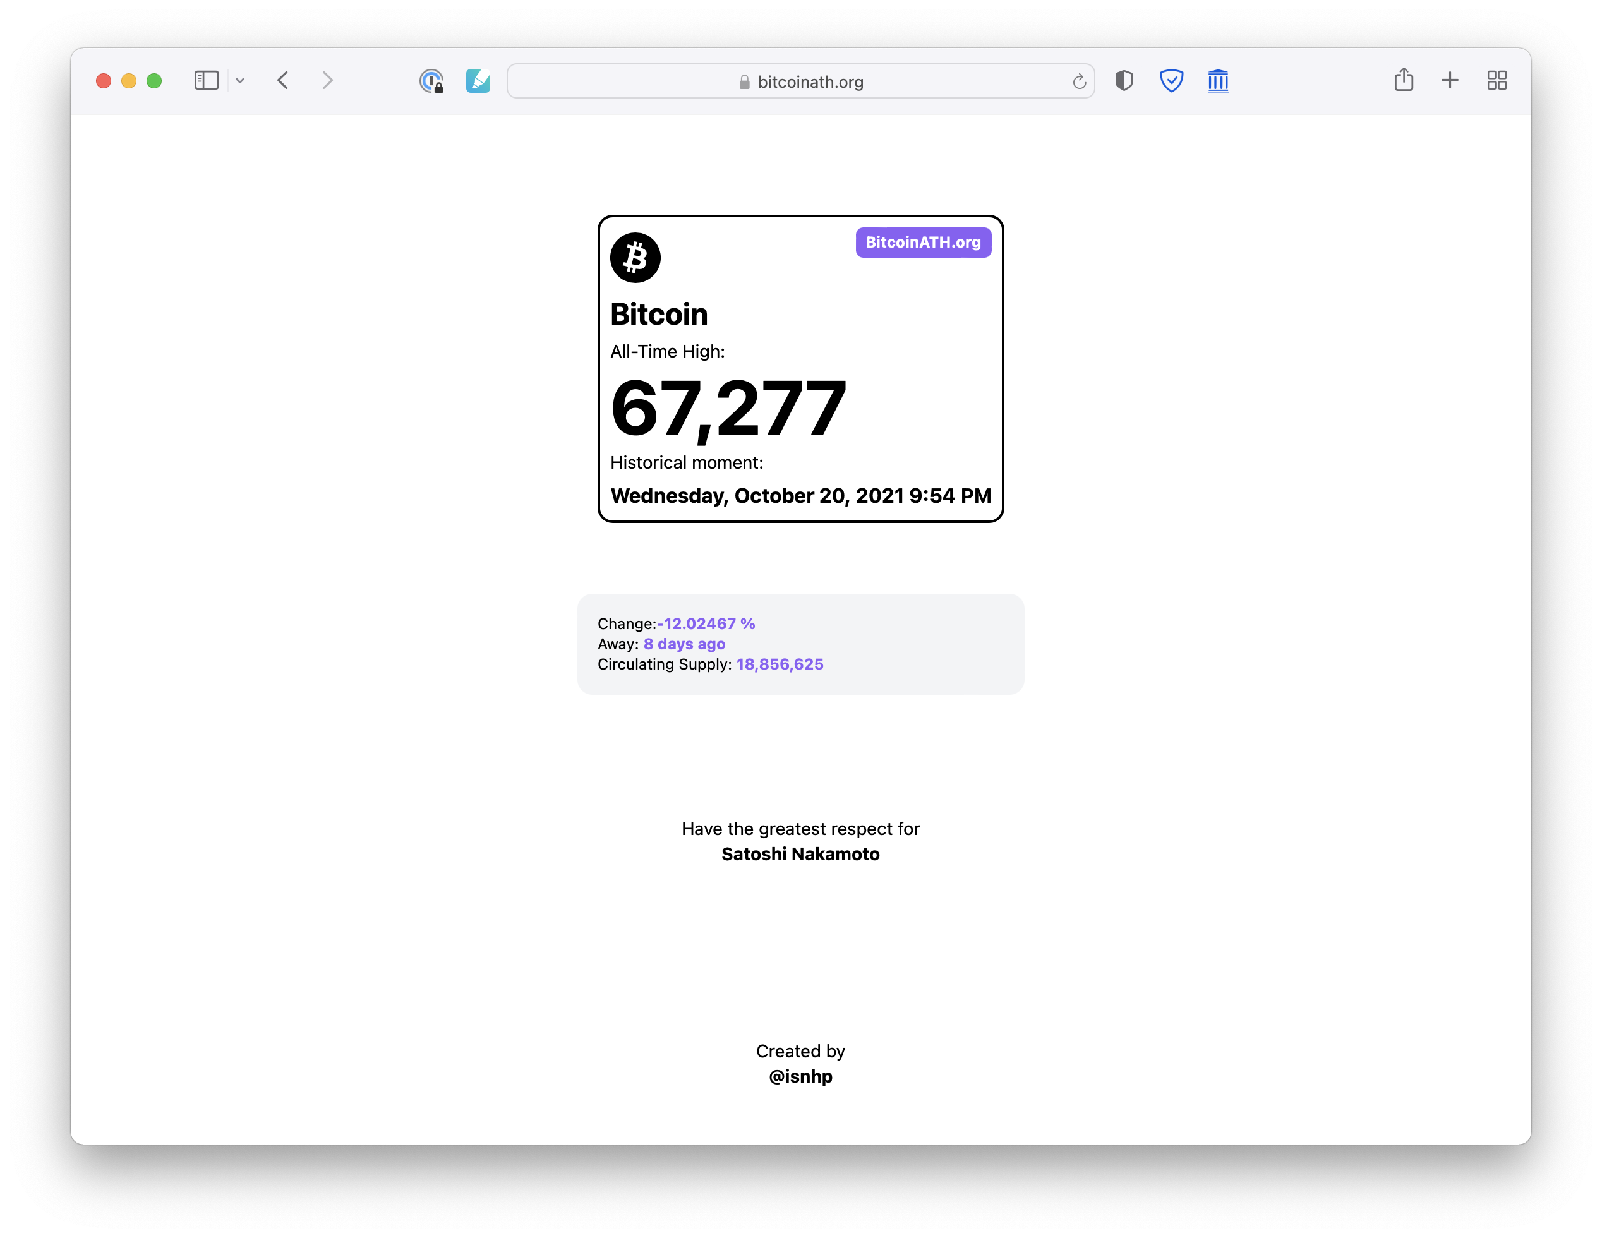Open the 1Password extension in the toolbar

pyautogui.click(x=431, y=81)
